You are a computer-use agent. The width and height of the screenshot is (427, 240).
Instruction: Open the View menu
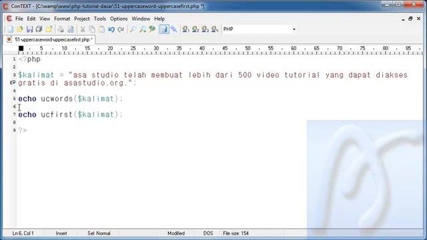tap(45, 19)
